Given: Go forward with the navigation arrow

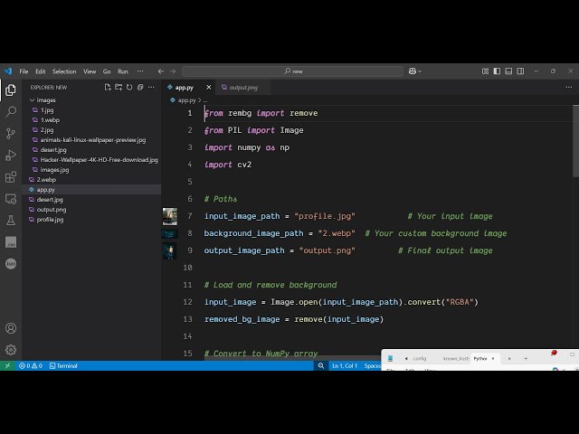Looking at the screenshot, I should 173,71.
